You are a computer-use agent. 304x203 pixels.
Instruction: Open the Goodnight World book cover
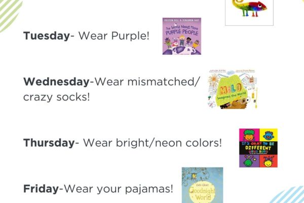pos(202,185)
